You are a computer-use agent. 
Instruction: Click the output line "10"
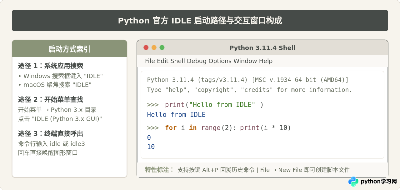click(x=151, y=147)
